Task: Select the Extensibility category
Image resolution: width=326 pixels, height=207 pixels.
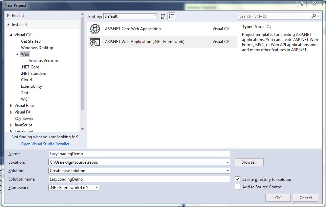Action: [31, 86]
